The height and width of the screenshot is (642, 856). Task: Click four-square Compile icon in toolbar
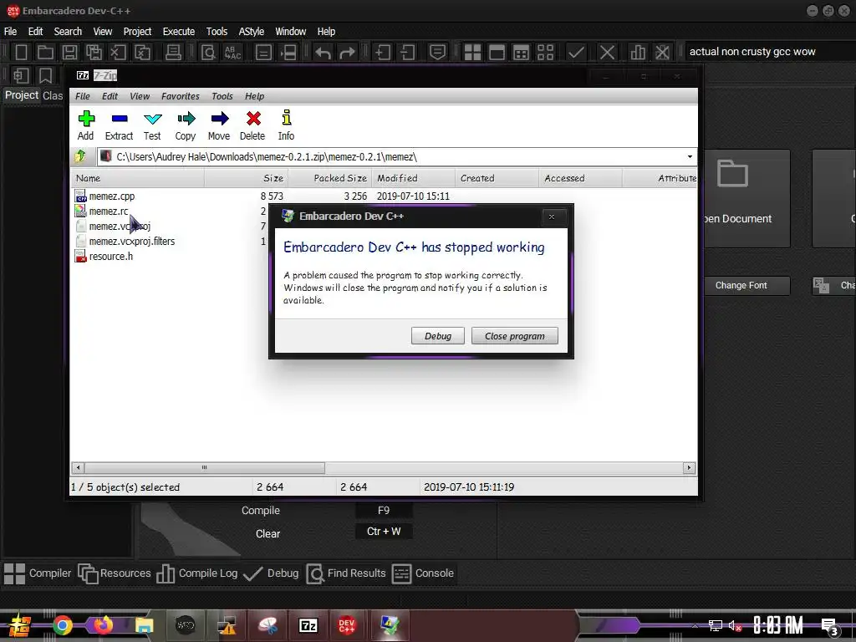[472, 53]
